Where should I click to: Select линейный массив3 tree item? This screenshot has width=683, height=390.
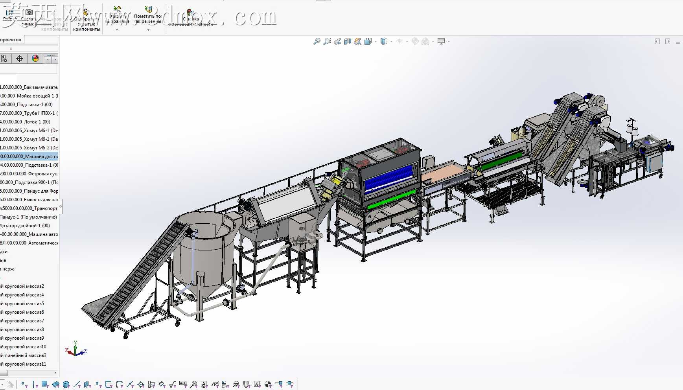click(23, 355)
